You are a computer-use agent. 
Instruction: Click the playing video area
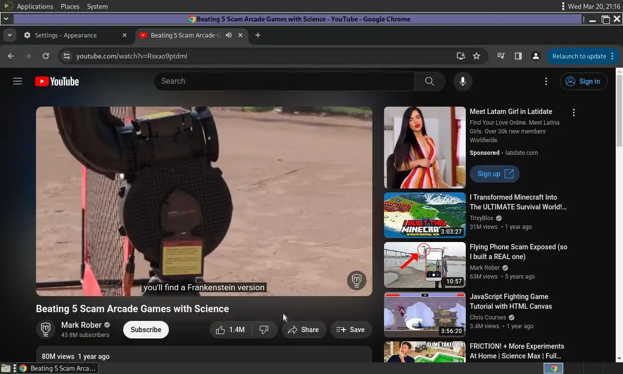click(204, 201)
